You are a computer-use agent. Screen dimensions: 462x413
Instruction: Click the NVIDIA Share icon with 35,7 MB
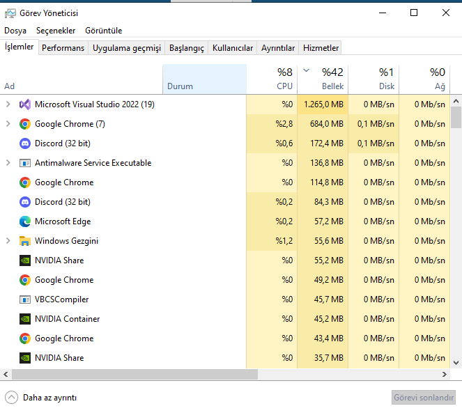point(25,358)
